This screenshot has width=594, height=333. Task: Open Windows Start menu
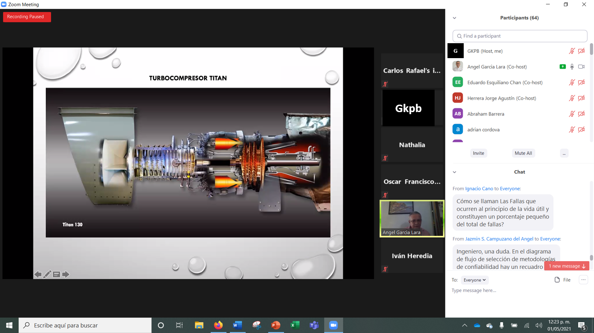coord(9,326)
